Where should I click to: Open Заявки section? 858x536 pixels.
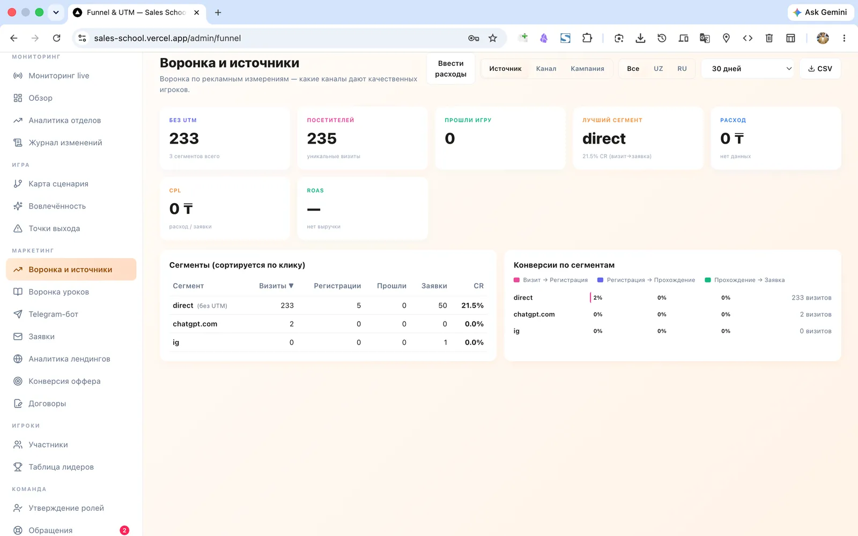(71, 337)
